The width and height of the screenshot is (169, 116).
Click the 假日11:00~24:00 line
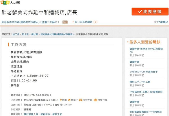pyautogui.click(x=24, y=81)
